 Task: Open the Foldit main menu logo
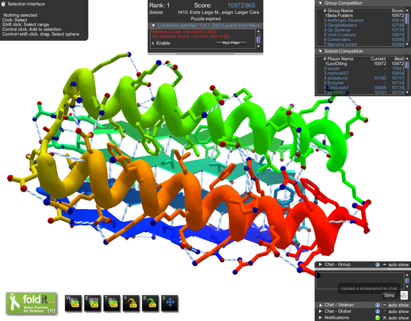[32, 303]
